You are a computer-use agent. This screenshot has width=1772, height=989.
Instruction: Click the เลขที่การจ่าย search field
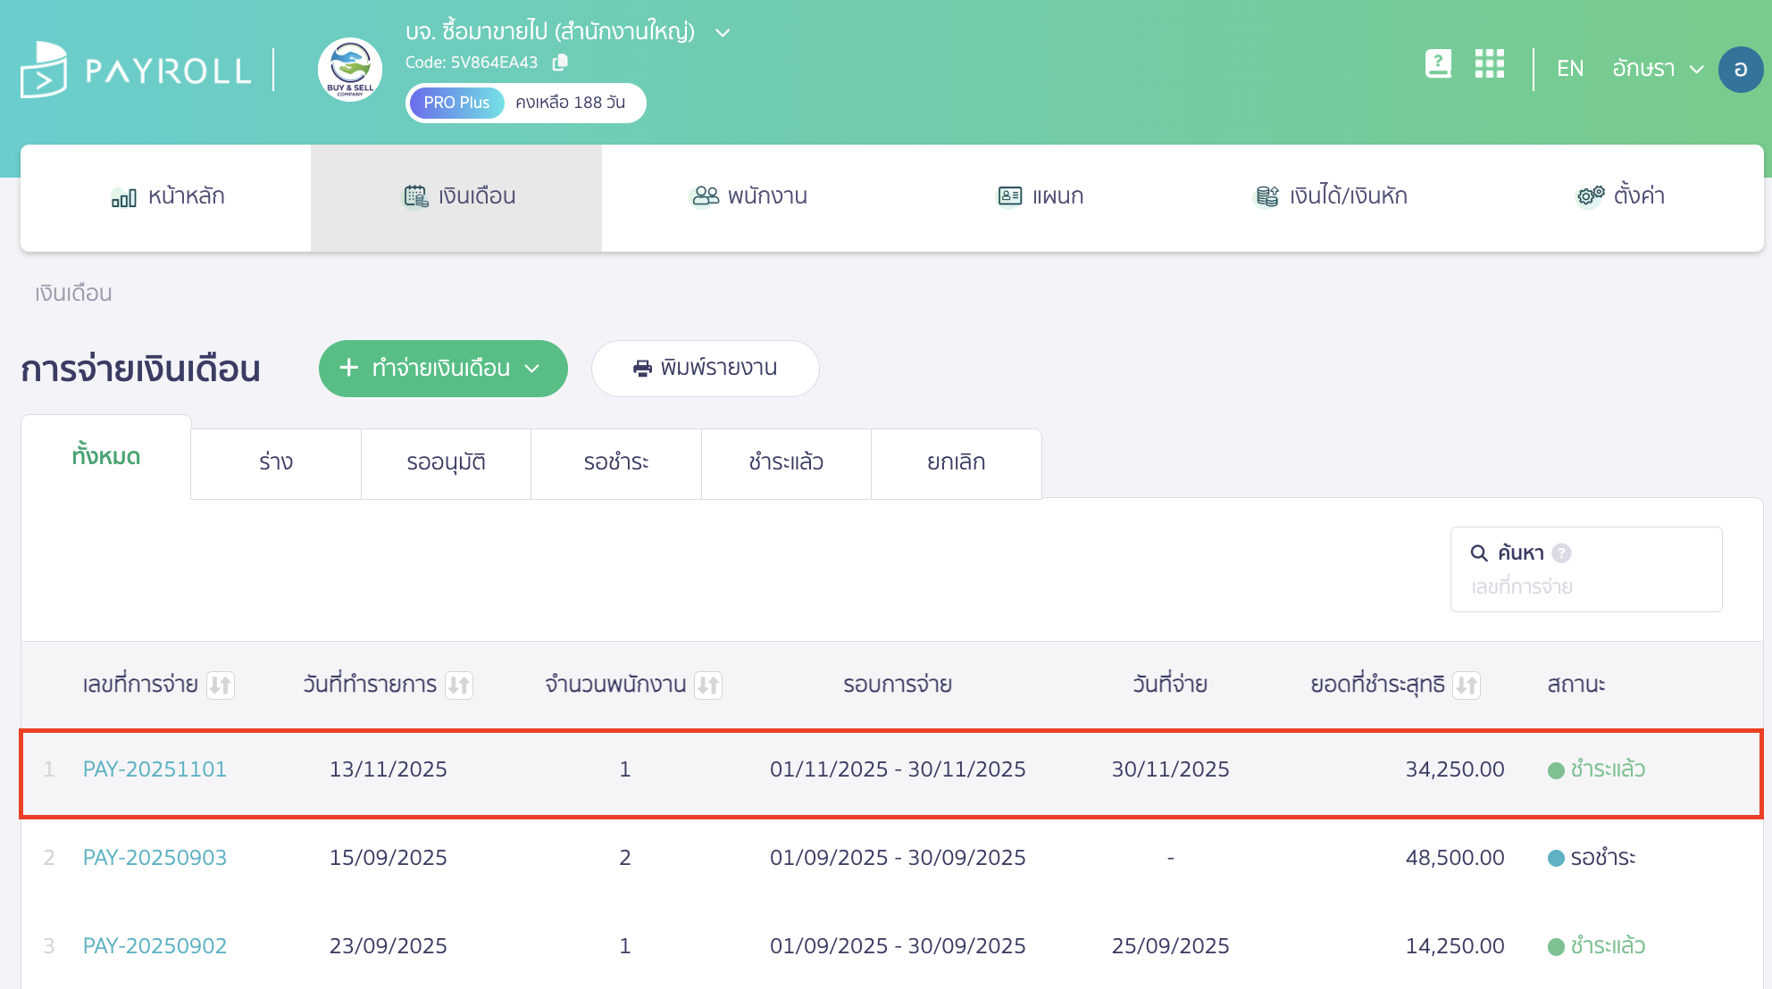tap(1586, 586)
